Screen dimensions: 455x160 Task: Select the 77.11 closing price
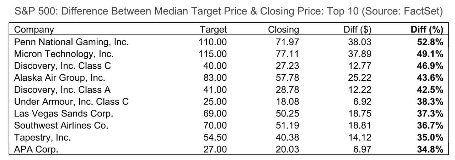pos(288,54)
